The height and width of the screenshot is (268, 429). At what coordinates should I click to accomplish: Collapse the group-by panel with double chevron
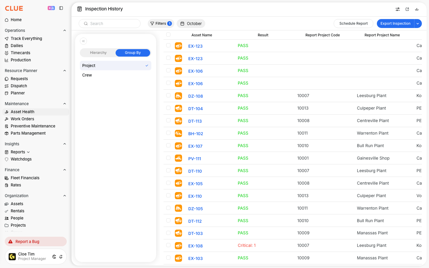point(83,41)
